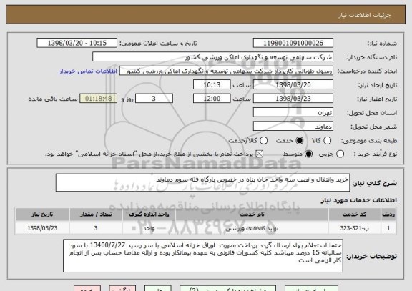Image resolution: width=412 pixels, height=291 pixels.
Task: Click the buyer notes text area
Action: [x=203, y=256]
